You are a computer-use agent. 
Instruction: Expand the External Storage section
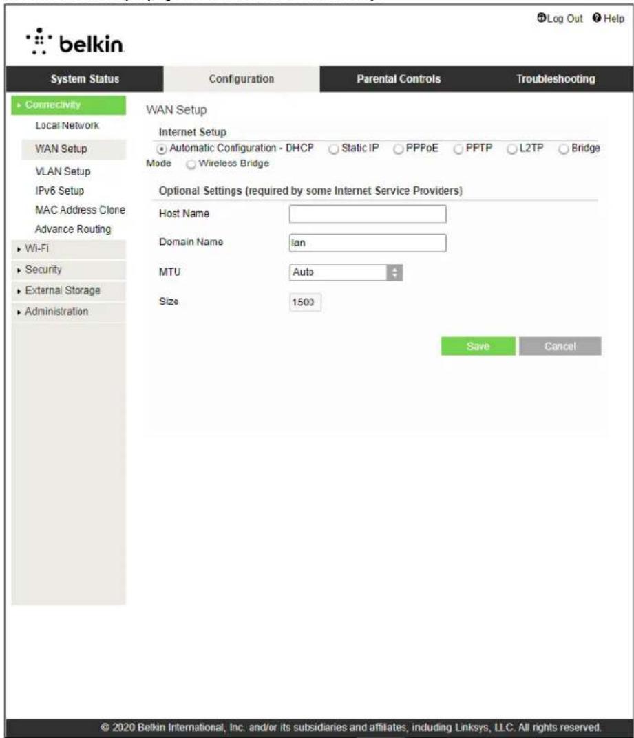click(69, 290)
